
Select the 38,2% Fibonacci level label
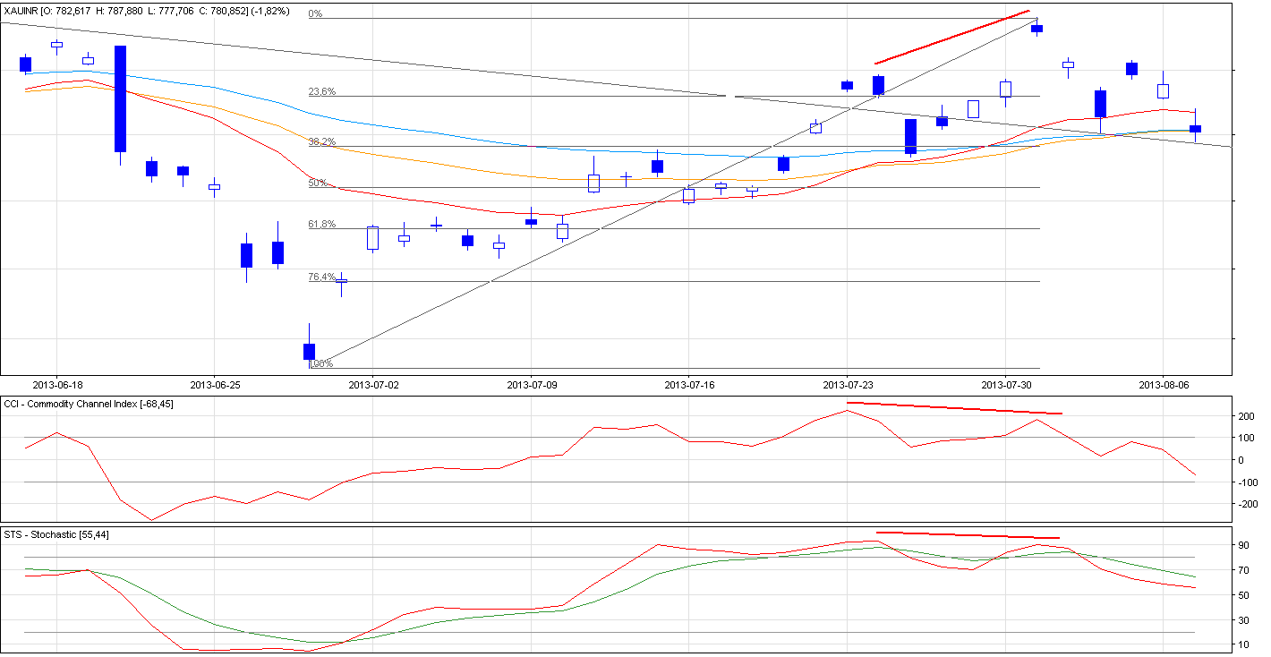click(322, 141)
